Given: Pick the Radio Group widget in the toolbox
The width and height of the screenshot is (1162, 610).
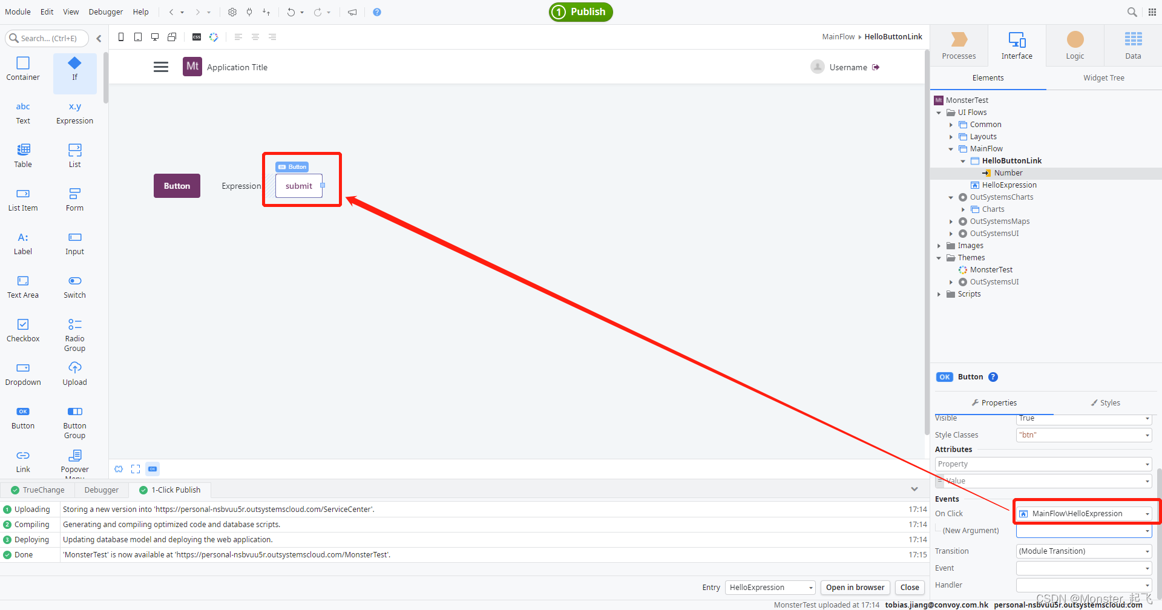Looking at the screenshot, I should (x=74, y=335).
